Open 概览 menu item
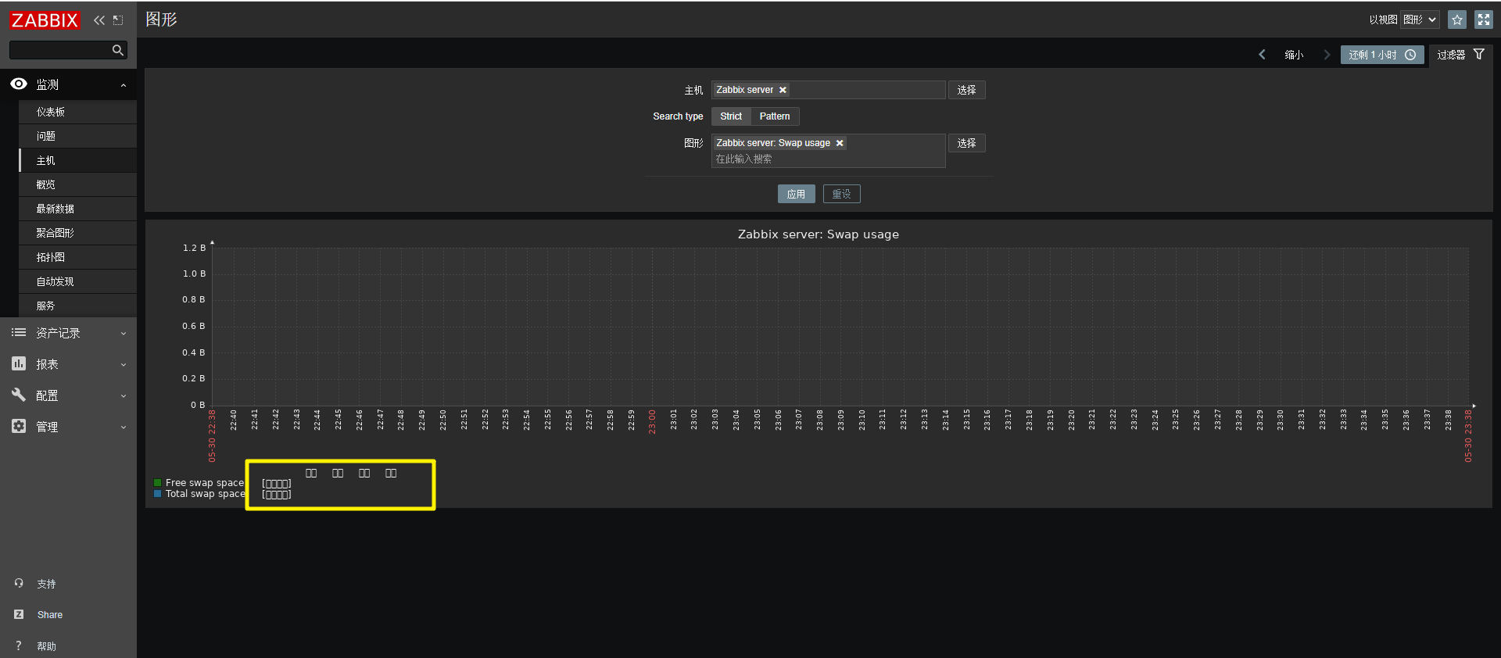The height and width of the screenshot is (658, 1501). 77,184
